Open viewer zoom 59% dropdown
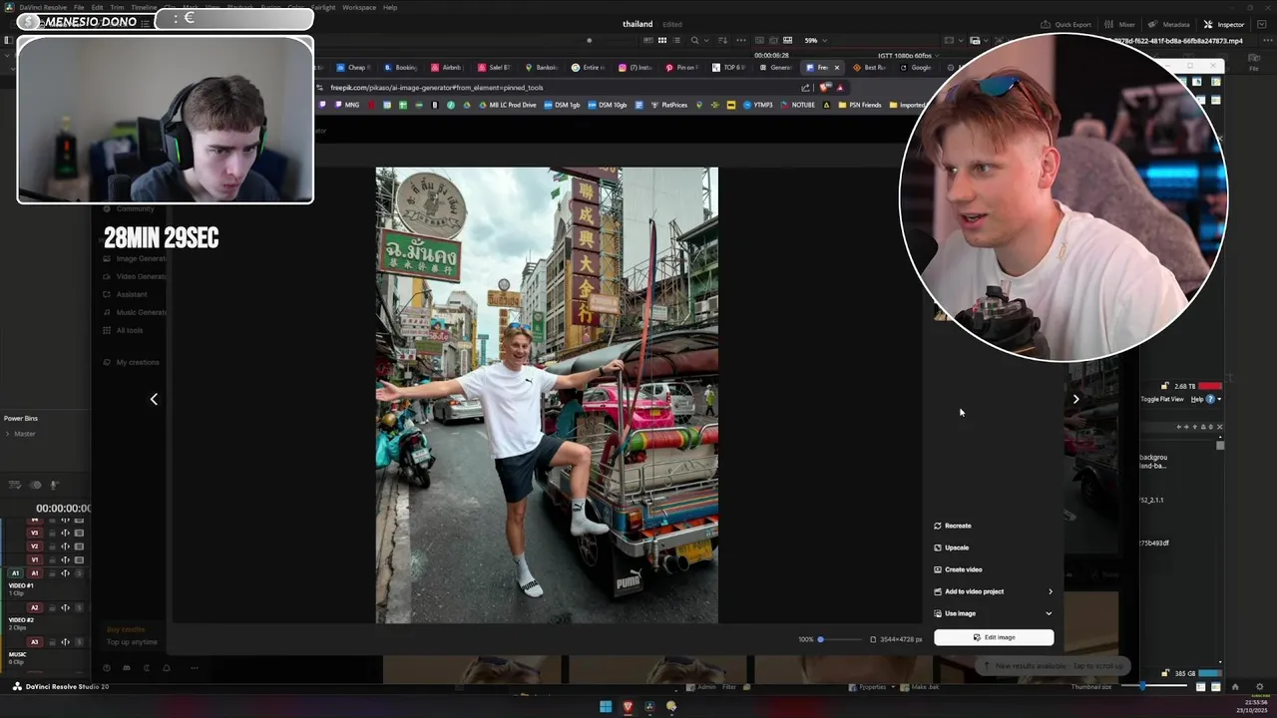Image resolution: width=1277 pixels, height=718 pixels. click(817, 40)
